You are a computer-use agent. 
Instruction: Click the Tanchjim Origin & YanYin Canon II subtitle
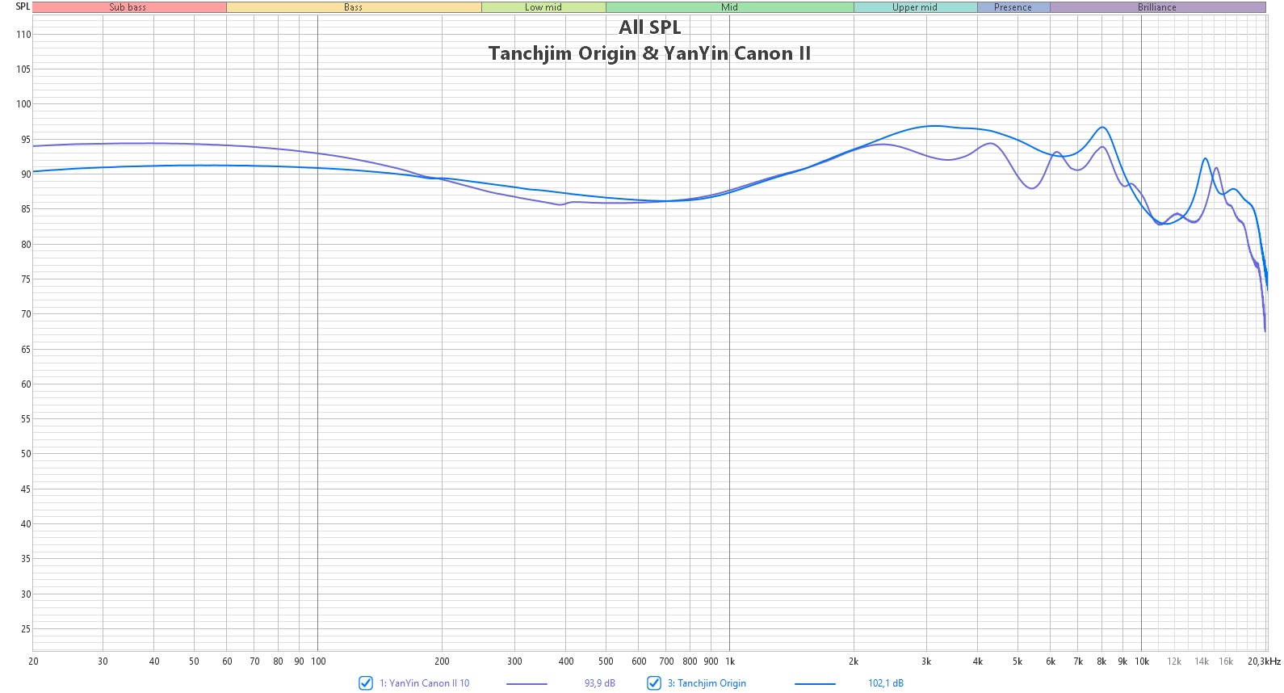point(649,53)
